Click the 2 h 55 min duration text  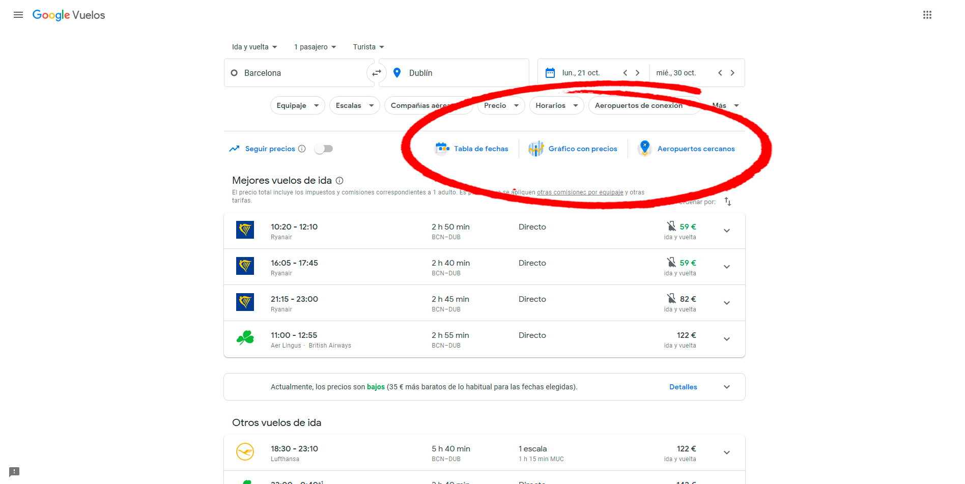tap(450, 335)
